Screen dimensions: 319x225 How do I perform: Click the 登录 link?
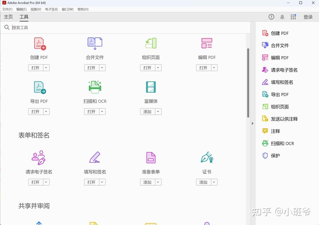(x=308, y=17)
